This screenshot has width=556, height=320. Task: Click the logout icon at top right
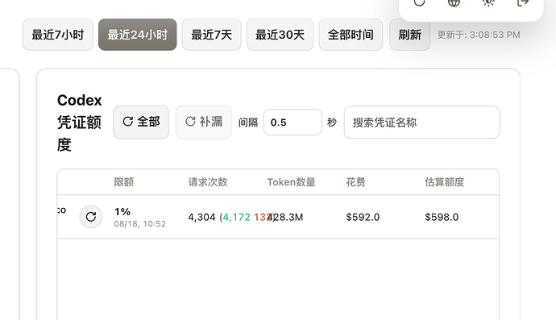pyautogui.click(x=523, y=2)
